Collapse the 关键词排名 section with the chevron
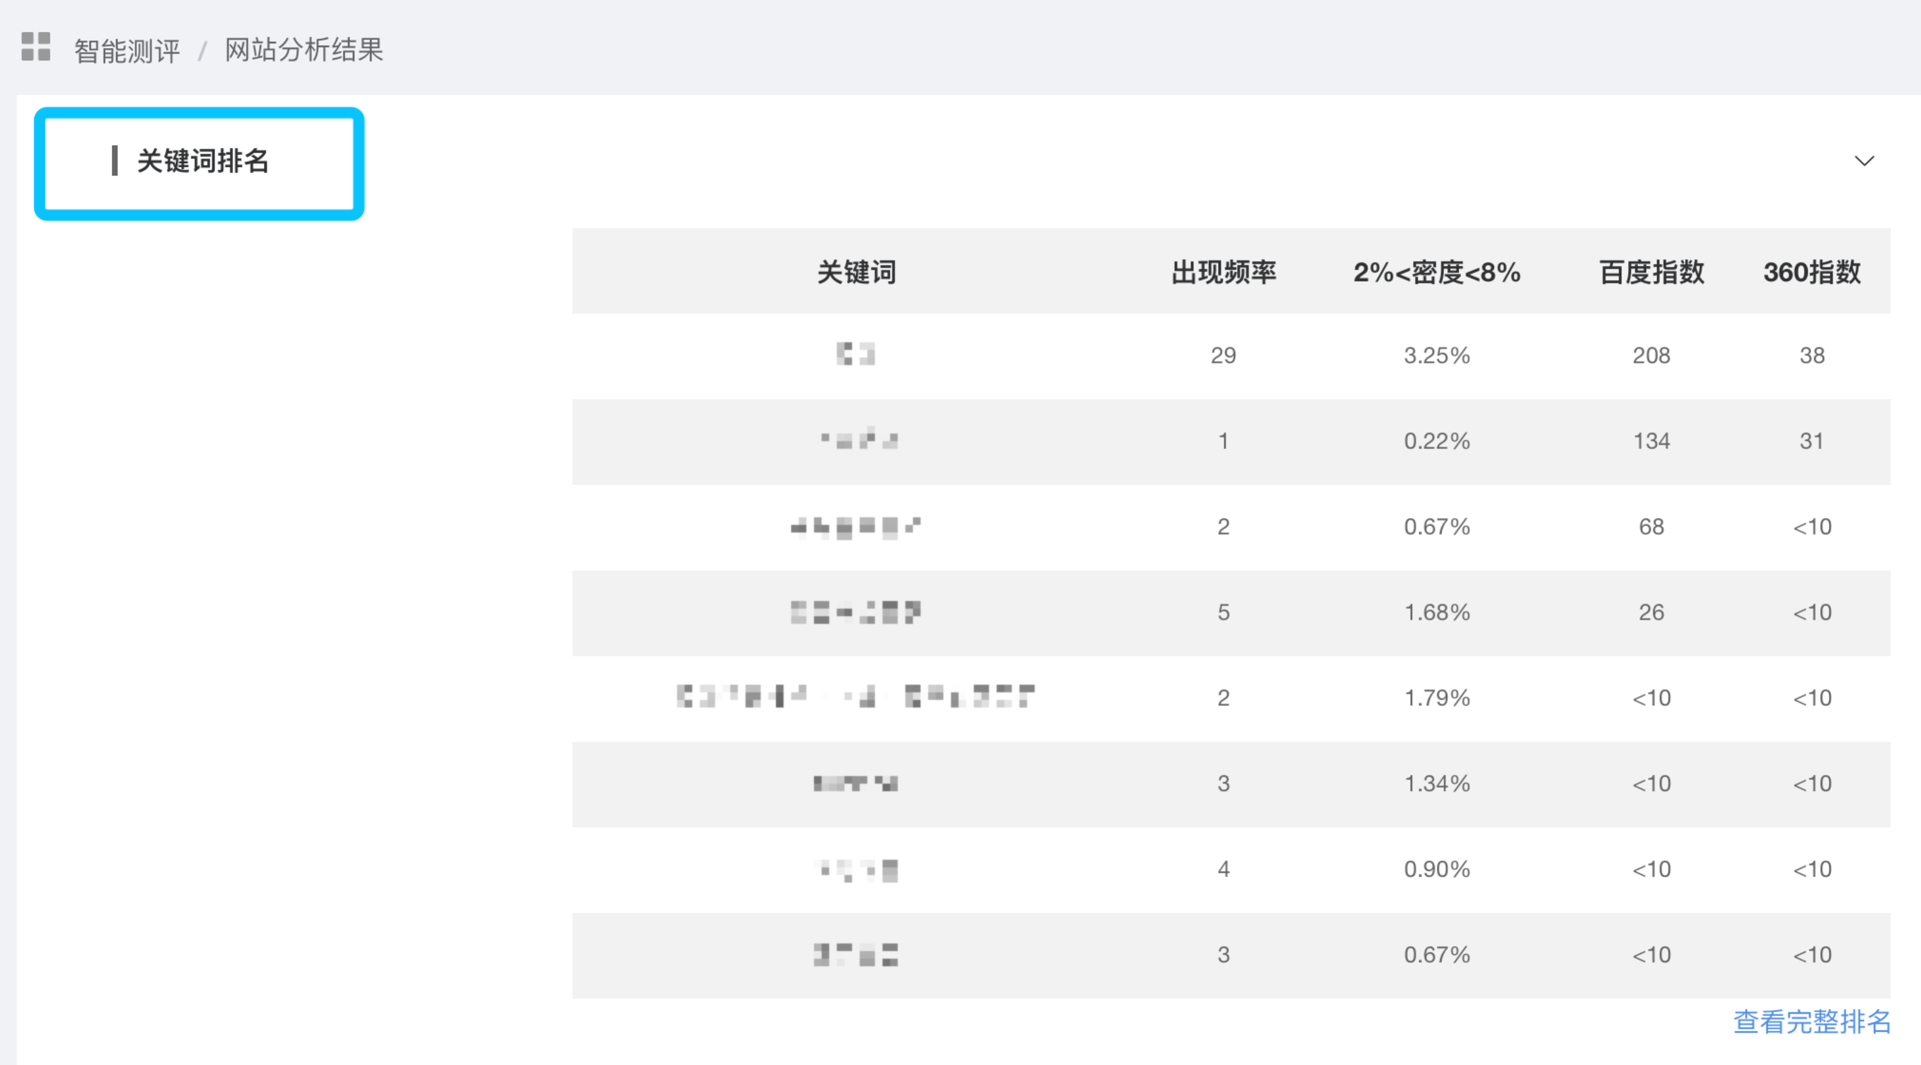The image size is (1921, 1065). 1863,161
